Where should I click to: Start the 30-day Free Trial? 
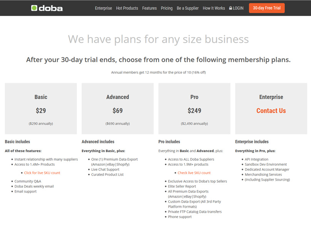coord(267,8)
